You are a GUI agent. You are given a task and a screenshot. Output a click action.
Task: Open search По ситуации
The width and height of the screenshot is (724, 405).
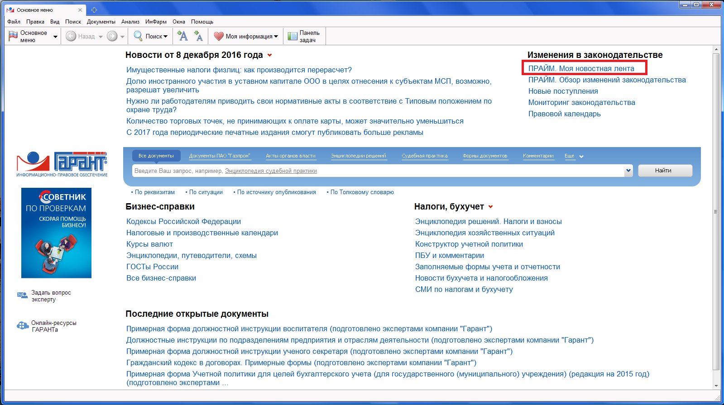(206, 192)
